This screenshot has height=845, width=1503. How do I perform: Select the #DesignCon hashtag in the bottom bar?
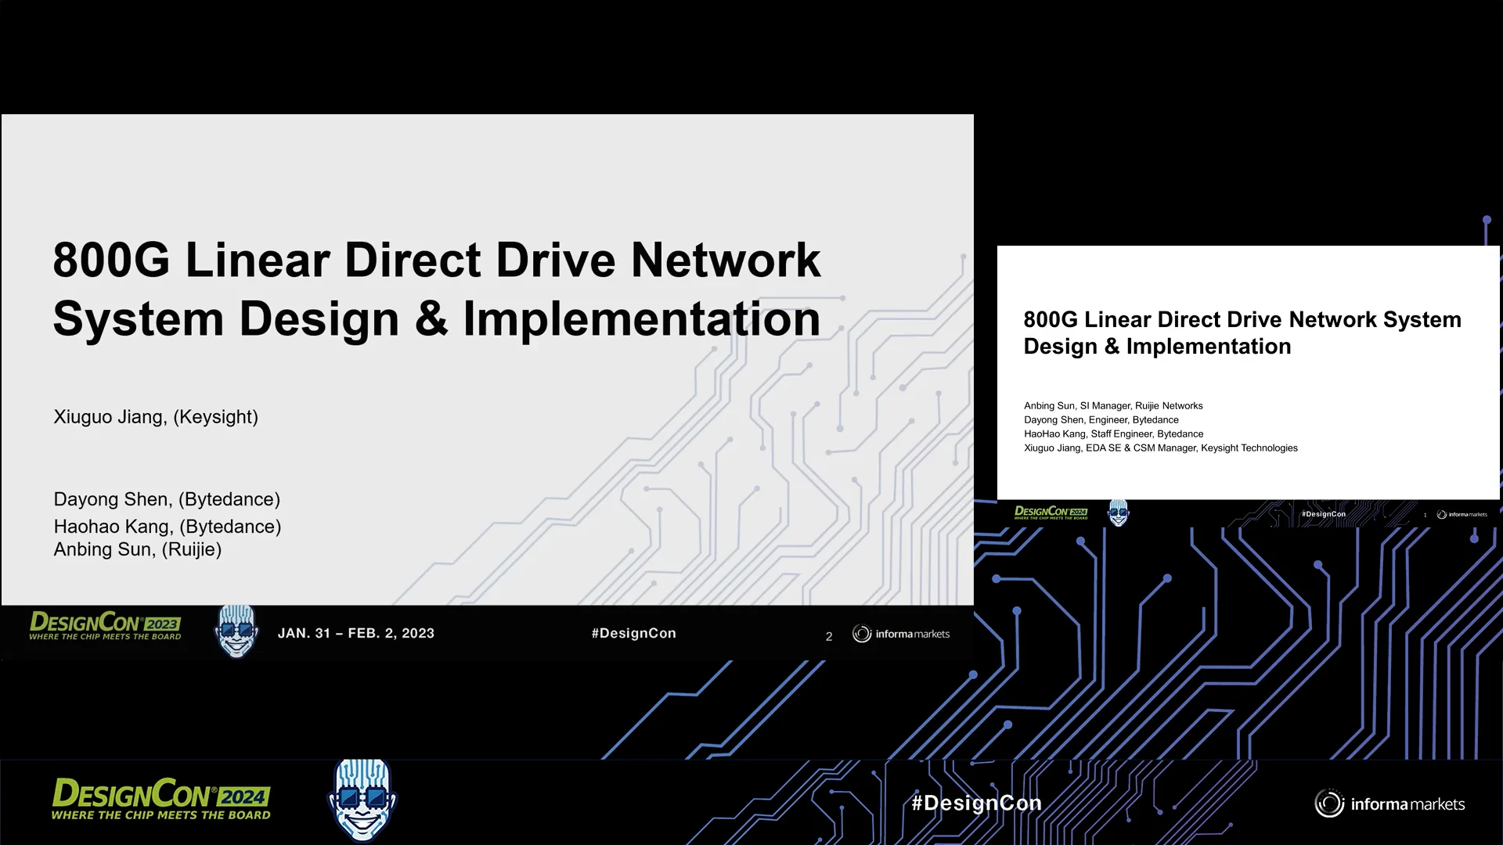977,803
